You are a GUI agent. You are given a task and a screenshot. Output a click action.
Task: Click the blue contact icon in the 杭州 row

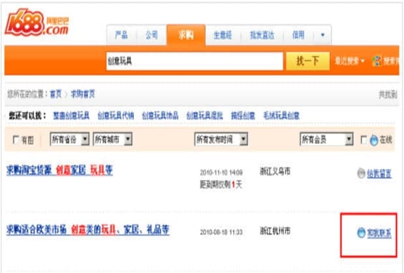(361, 233)
